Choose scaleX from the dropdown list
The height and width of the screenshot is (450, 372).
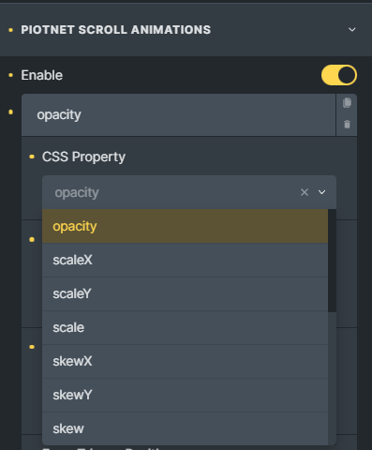[x=185, y=260]
